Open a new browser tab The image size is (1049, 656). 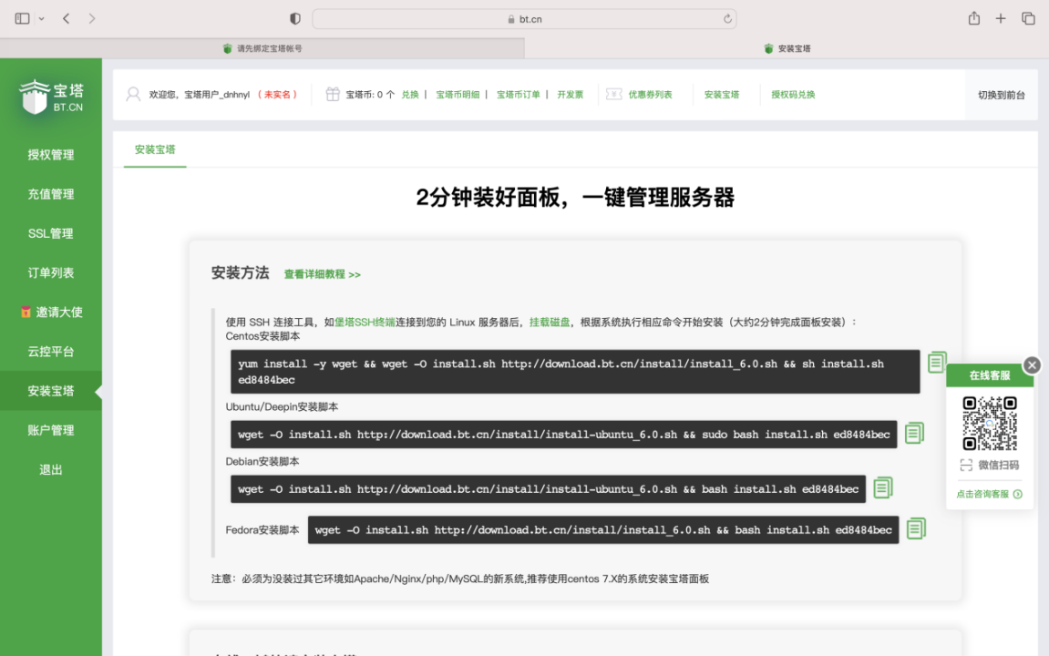(x=1000, y=19)
